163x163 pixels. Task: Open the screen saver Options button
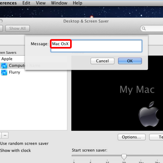[131, 137]
